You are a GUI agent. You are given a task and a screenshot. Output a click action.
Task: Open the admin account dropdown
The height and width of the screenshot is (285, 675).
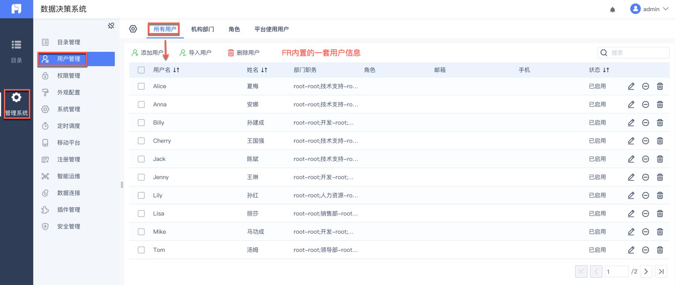pos(650,9)
